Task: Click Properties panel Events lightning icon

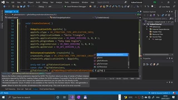Action: 154,64
